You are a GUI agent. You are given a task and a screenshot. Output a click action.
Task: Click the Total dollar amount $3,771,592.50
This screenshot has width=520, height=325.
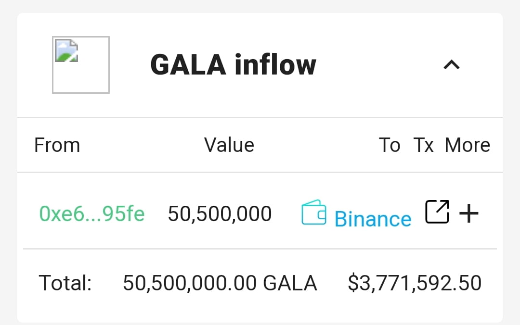click(413, 283)
